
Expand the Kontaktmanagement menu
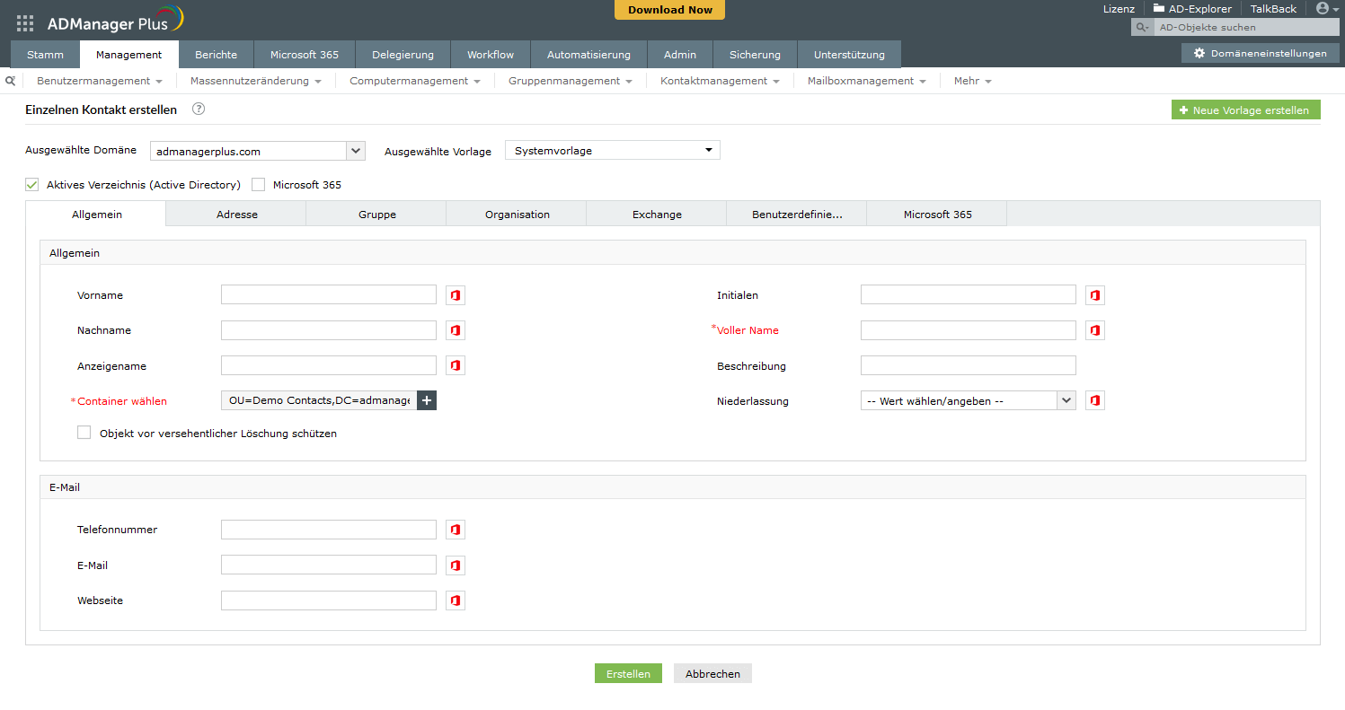point(720,81)
